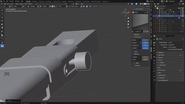
Task: Expand the Sampling panel
Action: [x=170, y=53]
